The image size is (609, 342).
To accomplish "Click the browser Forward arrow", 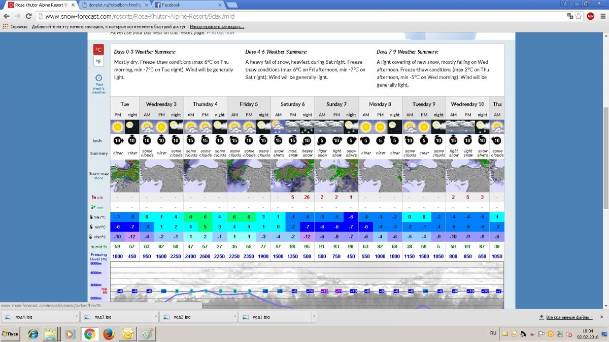I will point(18,16).
